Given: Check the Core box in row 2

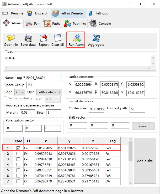Looking at the screenshot, I should (18, 154).
